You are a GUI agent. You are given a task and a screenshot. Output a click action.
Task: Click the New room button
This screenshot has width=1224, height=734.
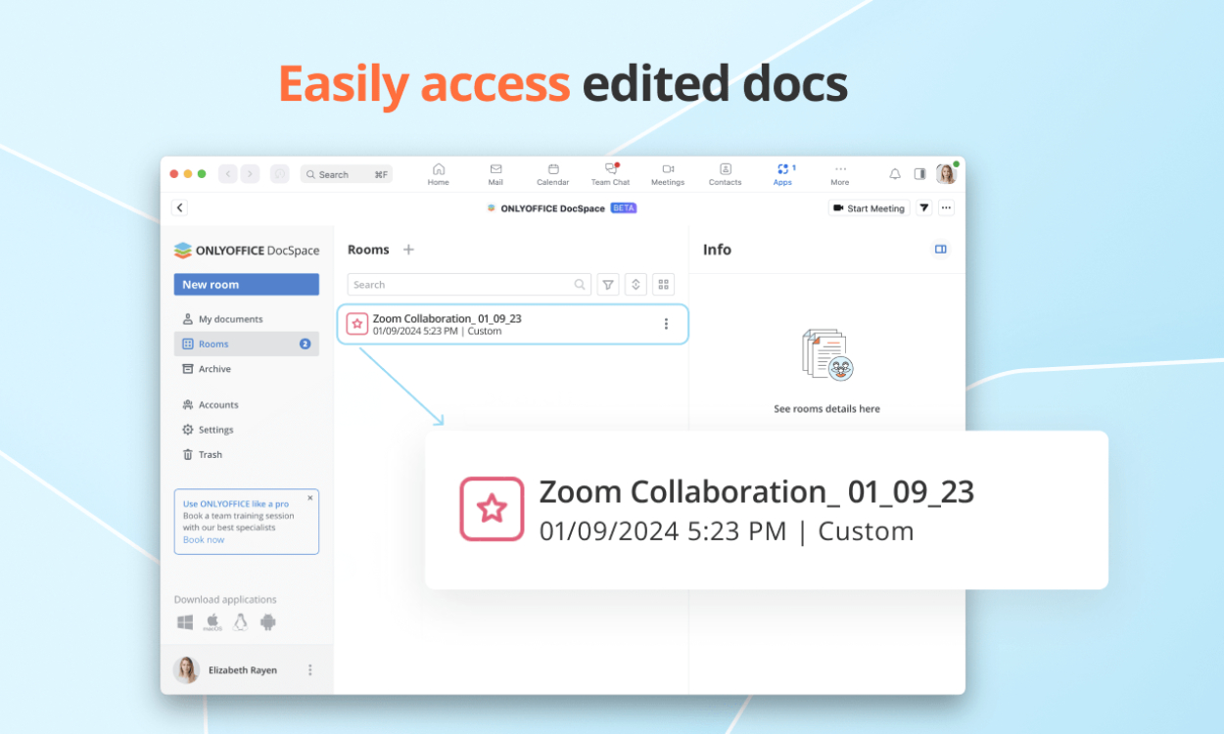coord(246,284)
